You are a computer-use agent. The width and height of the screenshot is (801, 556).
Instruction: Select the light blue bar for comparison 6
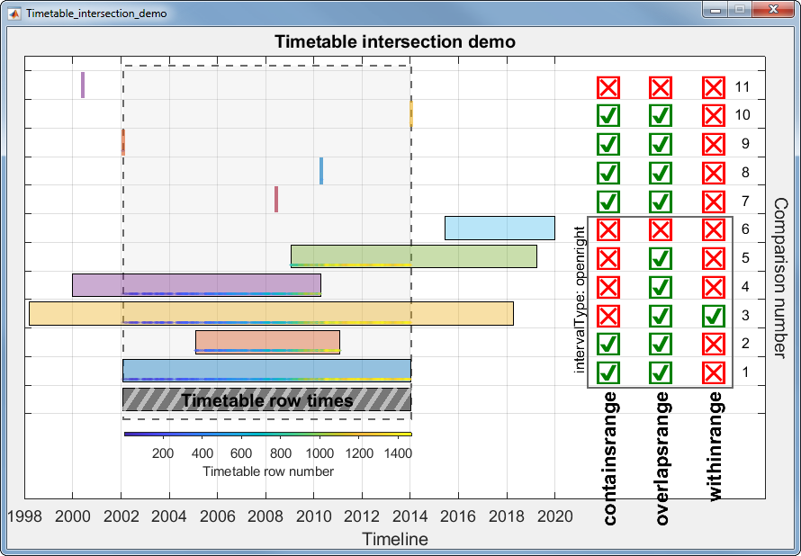point(499,229)
